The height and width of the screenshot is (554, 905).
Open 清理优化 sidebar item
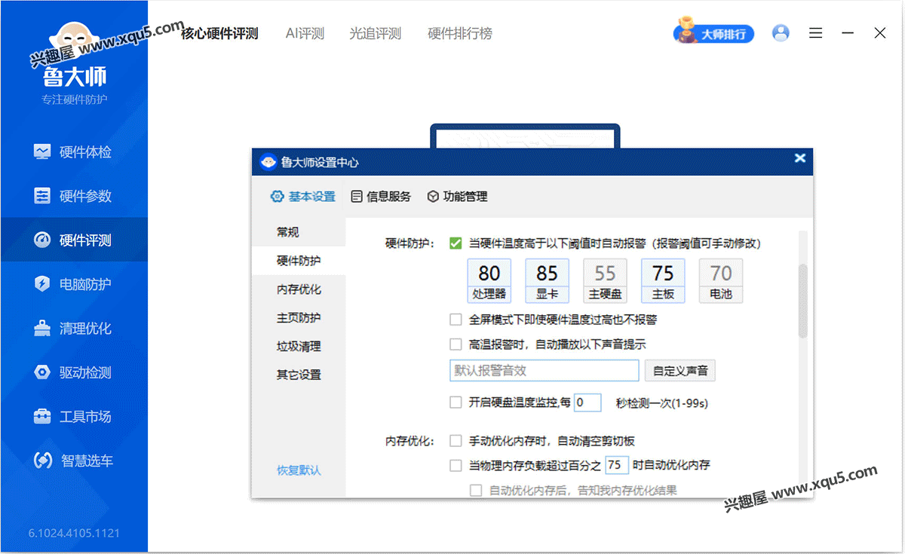pos(74,329)
